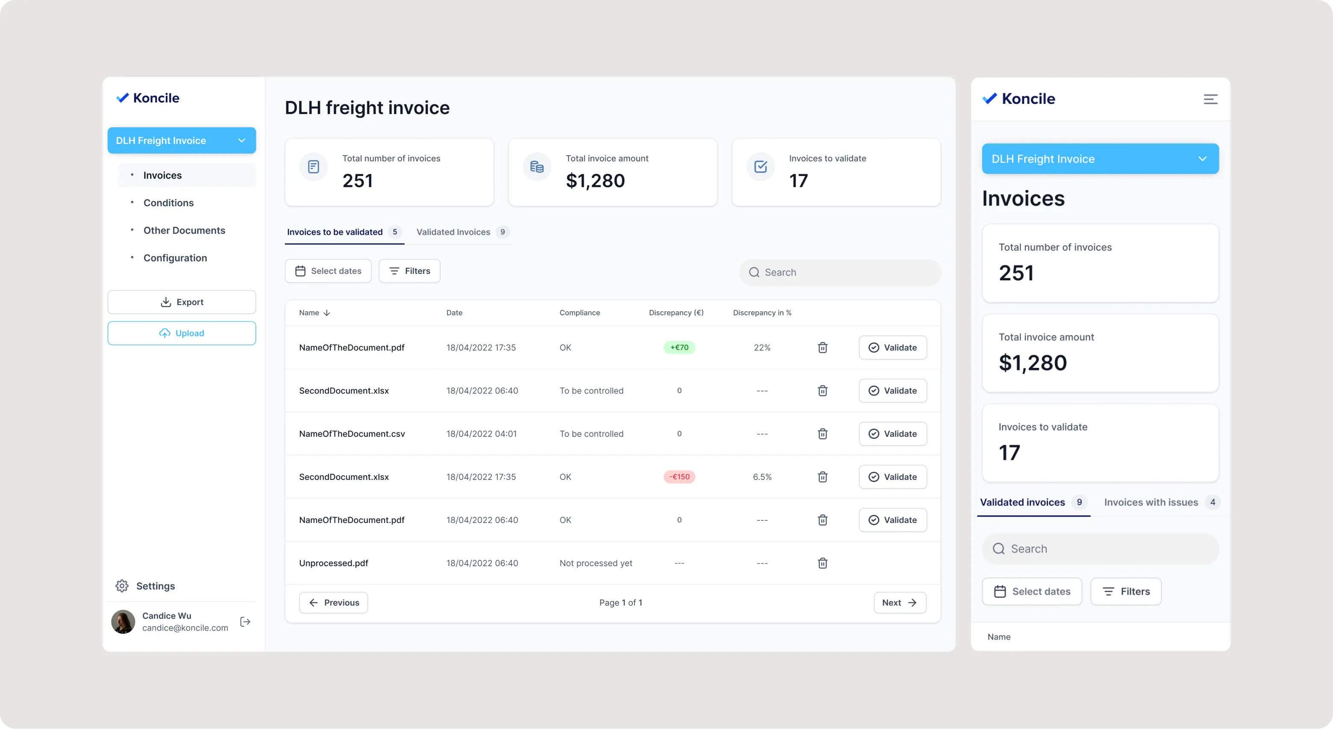Image resolution: width=1333 pixels, height=729 pixels.
Task: Click the Export button
Action: [x=182, y=302]
